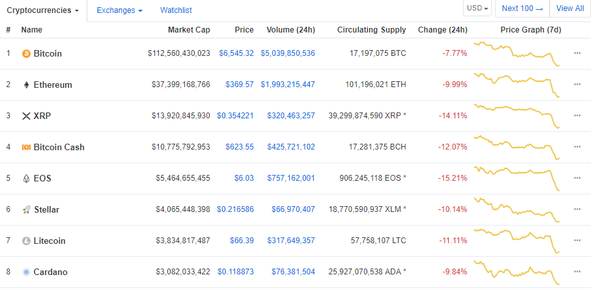Click EOS's -15.21% change value

coord(453,178)
